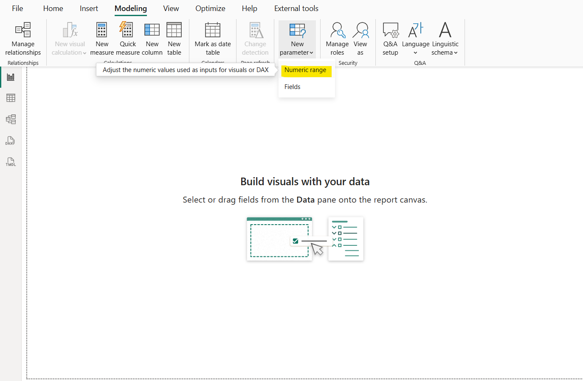The height and width of the screenshot is (381, 583).
Task: Click Mark as date table
Action: tap(212, 38)
